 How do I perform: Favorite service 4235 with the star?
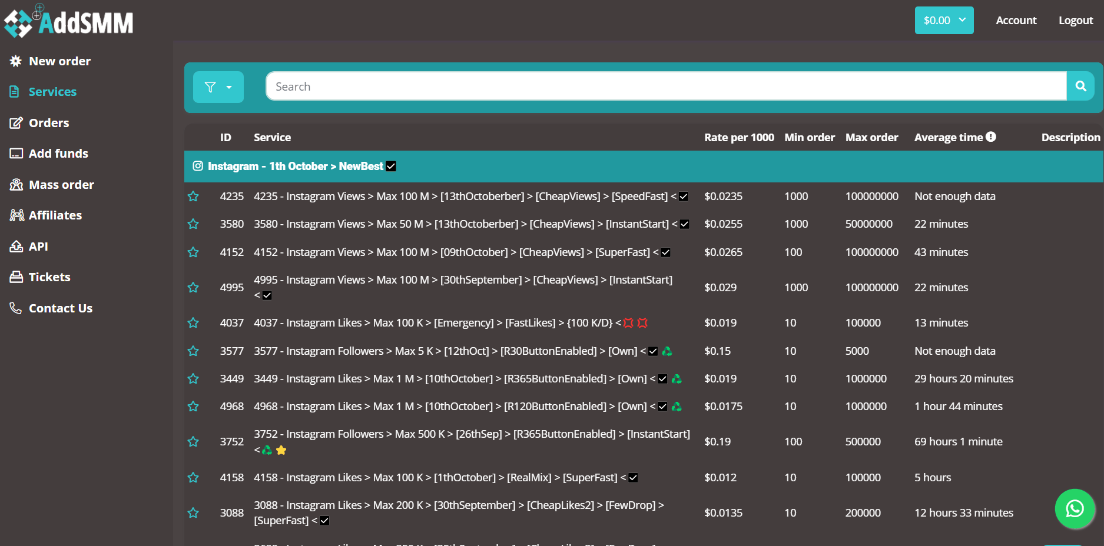(x=193, y=197)
